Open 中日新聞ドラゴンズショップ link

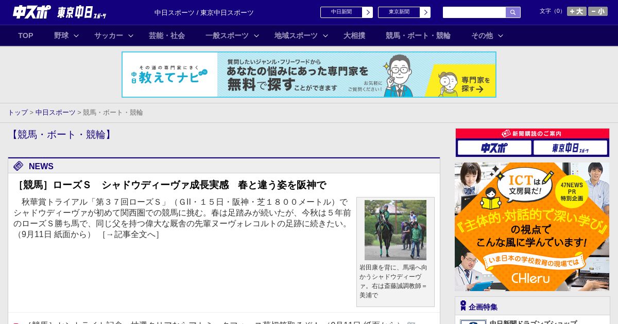pos(533,322)
